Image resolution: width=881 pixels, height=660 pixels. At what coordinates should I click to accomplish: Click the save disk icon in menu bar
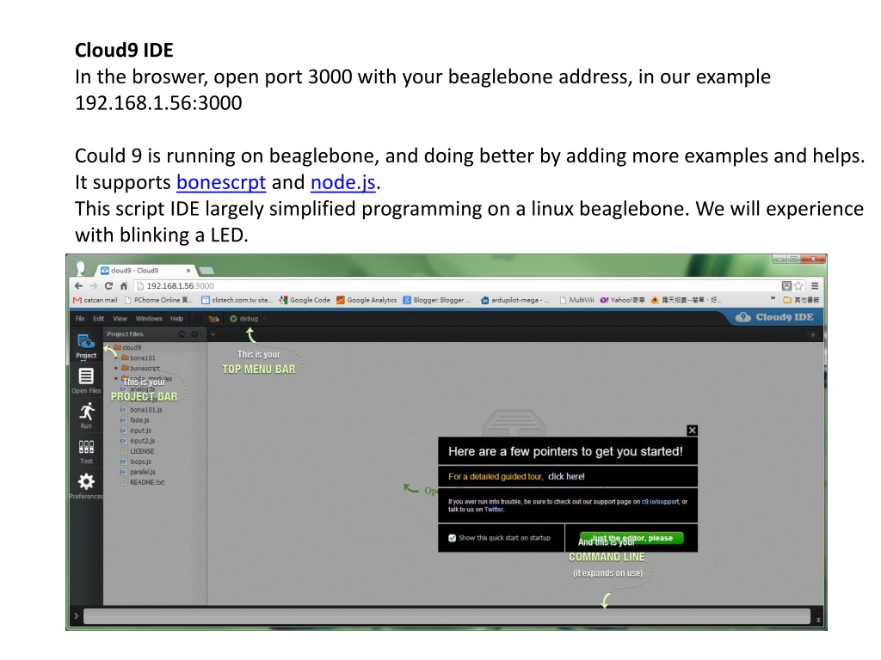(199, 319)
